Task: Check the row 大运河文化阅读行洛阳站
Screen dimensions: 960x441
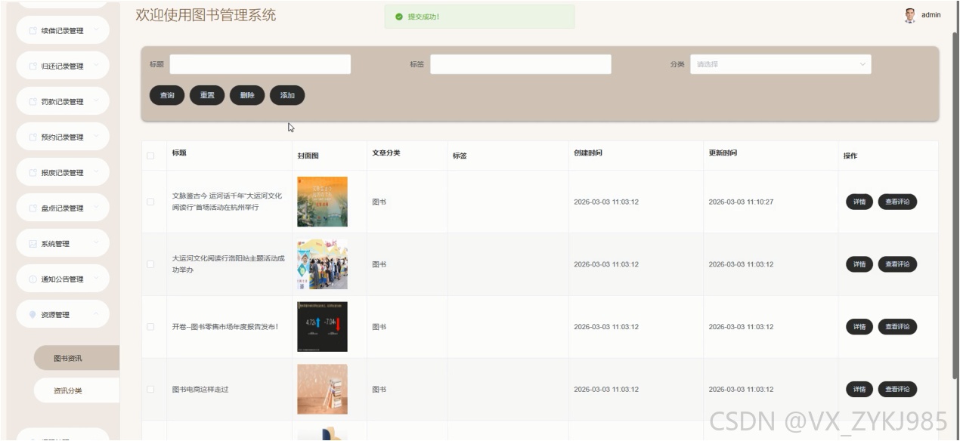Action: coord(150,264)
